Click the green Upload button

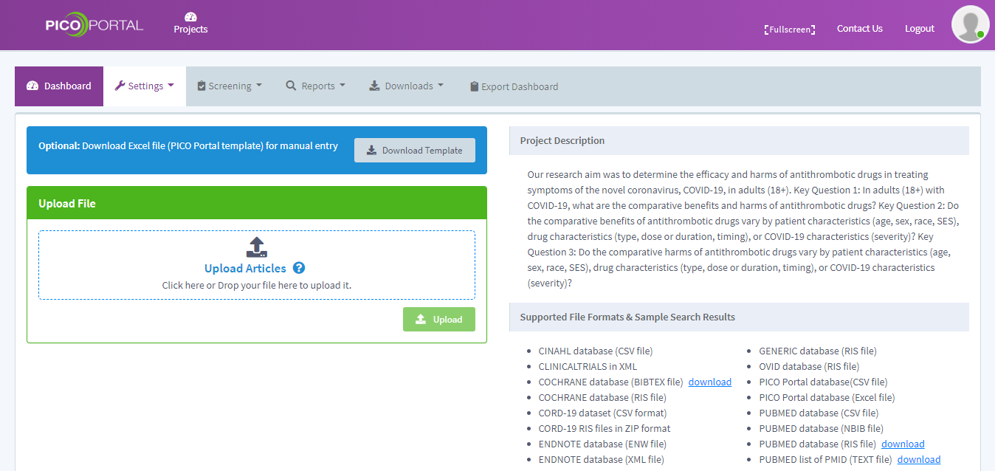click(439, 319)
